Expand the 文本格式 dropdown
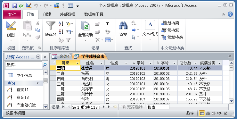Screen dimensions: 237x119 (x=150, y=39)
